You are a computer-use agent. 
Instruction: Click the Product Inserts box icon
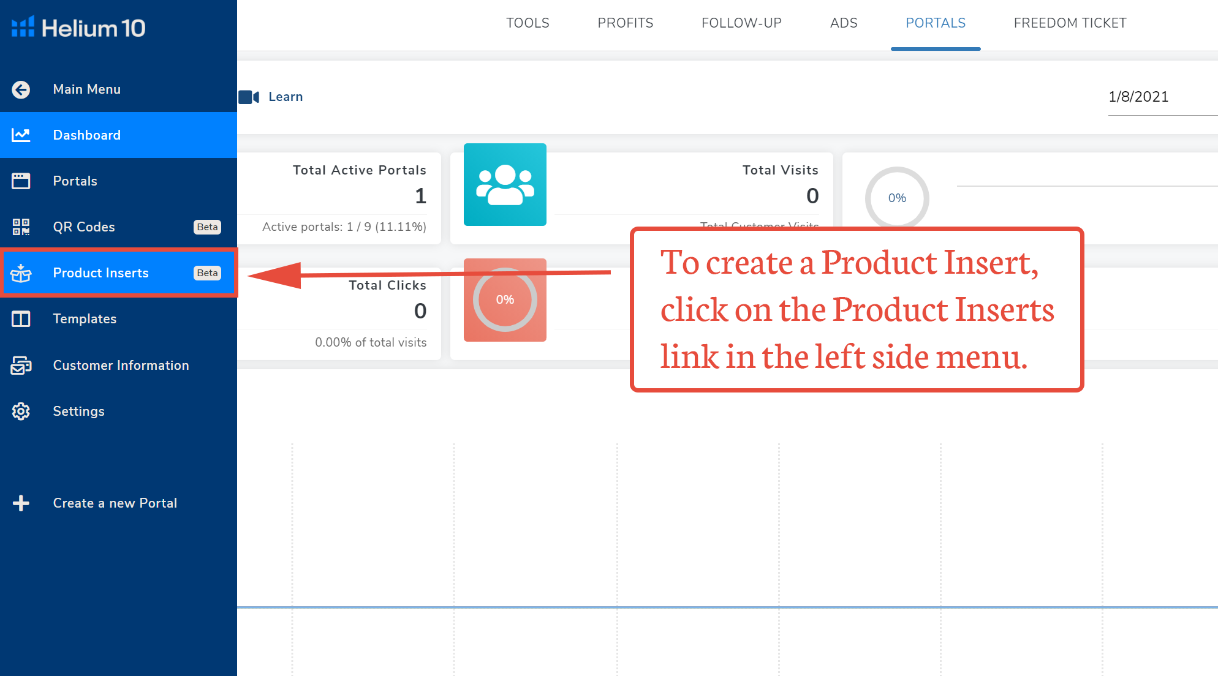[21, 273]
